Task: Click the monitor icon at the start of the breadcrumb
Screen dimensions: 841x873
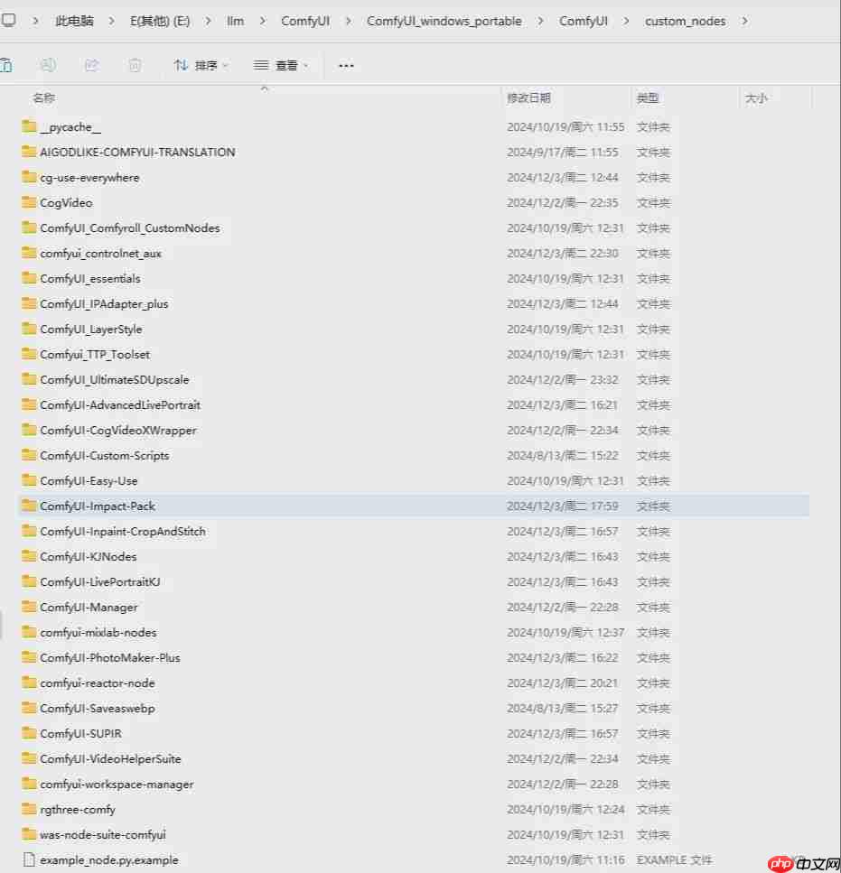Action: pyautogui.click(x=8, y=21)
